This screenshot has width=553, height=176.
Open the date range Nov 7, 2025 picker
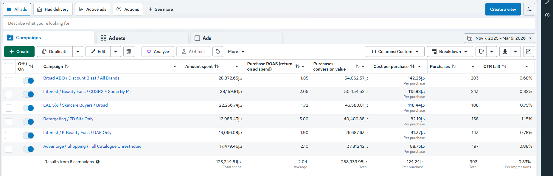(x=499, y=38)
